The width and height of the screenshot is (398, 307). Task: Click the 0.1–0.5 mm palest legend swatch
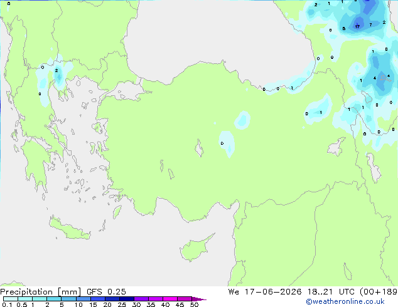11,299
